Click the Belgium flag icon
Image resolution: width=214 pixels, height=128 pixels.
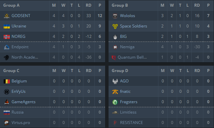pyautogui.click(x=7, y=81)
